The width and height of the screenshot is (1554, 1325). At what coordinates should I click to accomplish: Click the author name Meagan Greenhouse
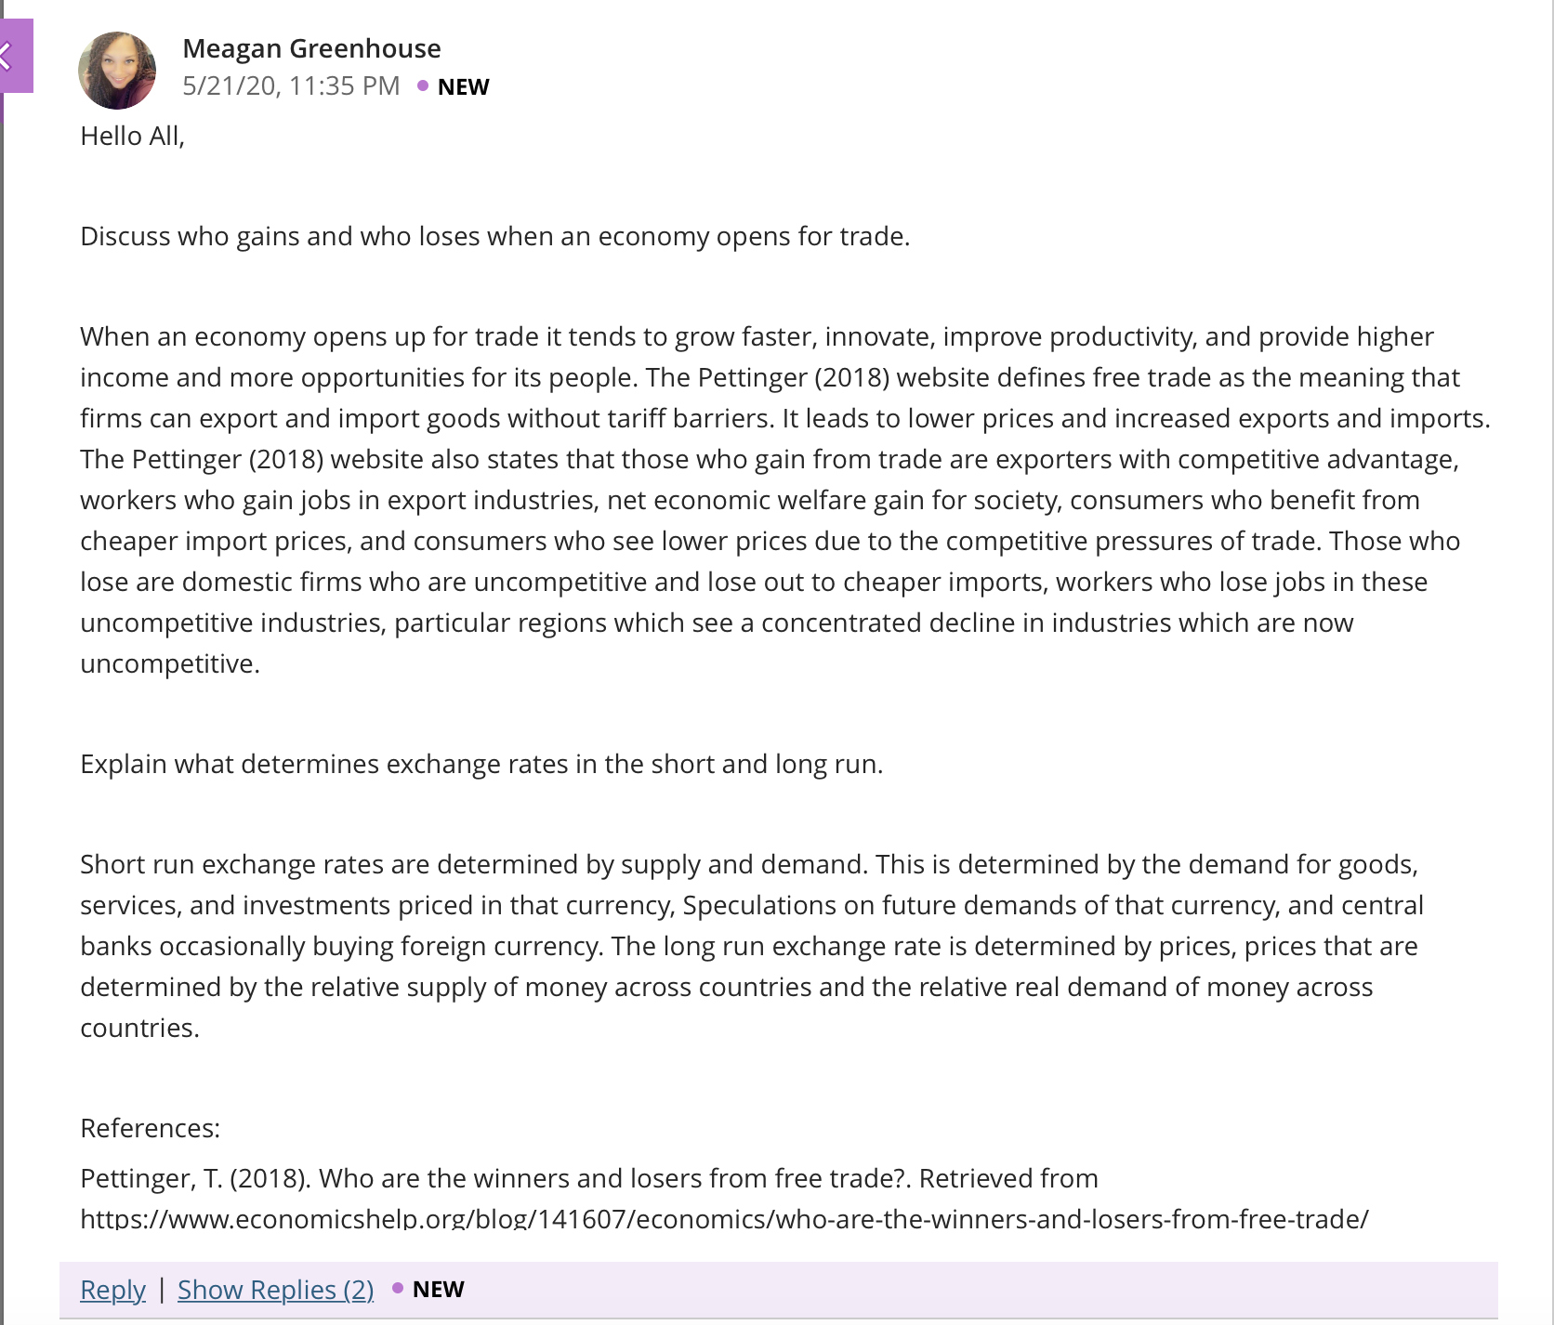coord(311,48)
